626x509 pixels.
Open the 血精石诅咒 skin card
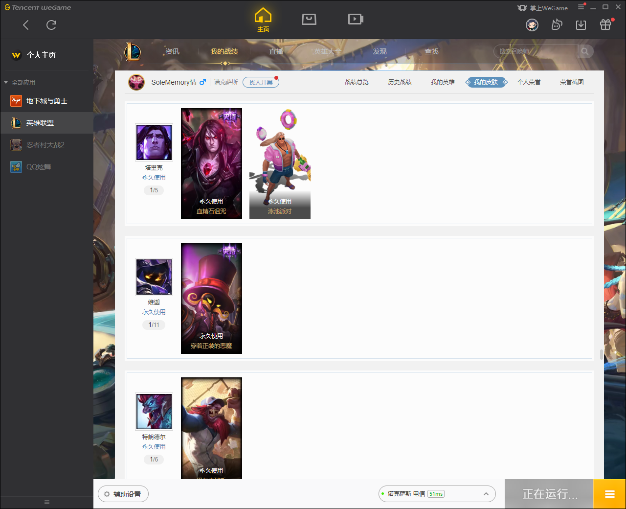click(x=211, y=163)
